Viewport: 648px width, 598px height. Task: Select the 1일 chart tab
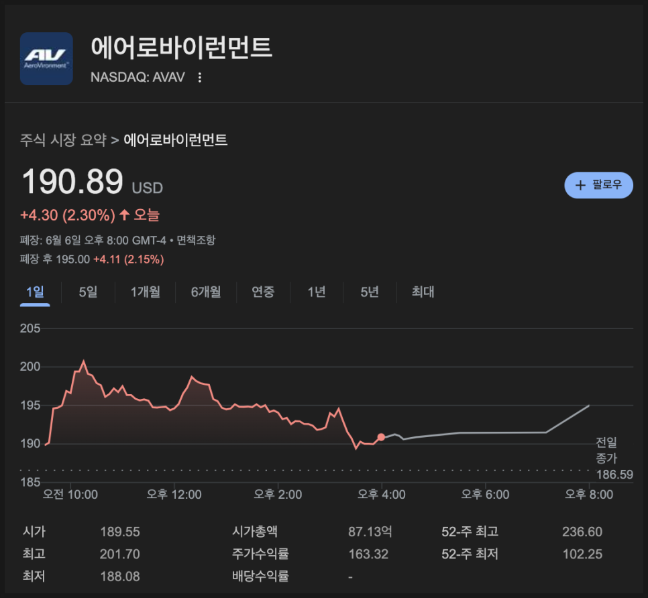[x=35, y=292]
